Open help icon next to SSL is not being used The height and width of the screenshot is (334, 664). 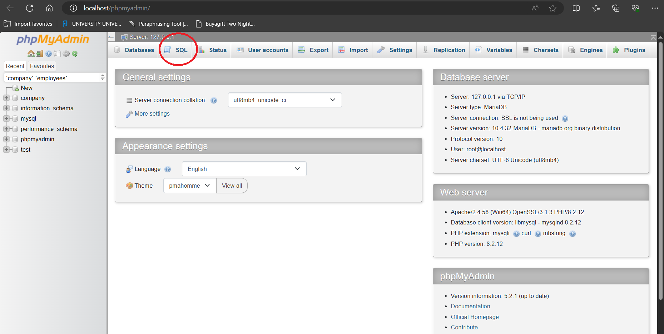tap(565, 118)
